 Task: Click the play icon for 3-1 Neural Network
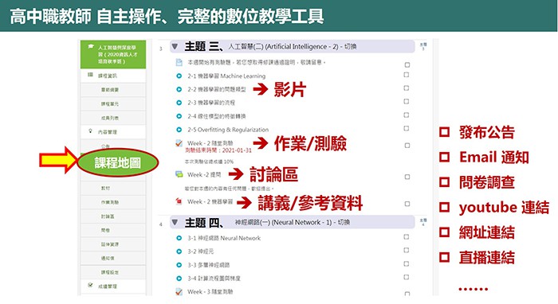click(179, 238)
